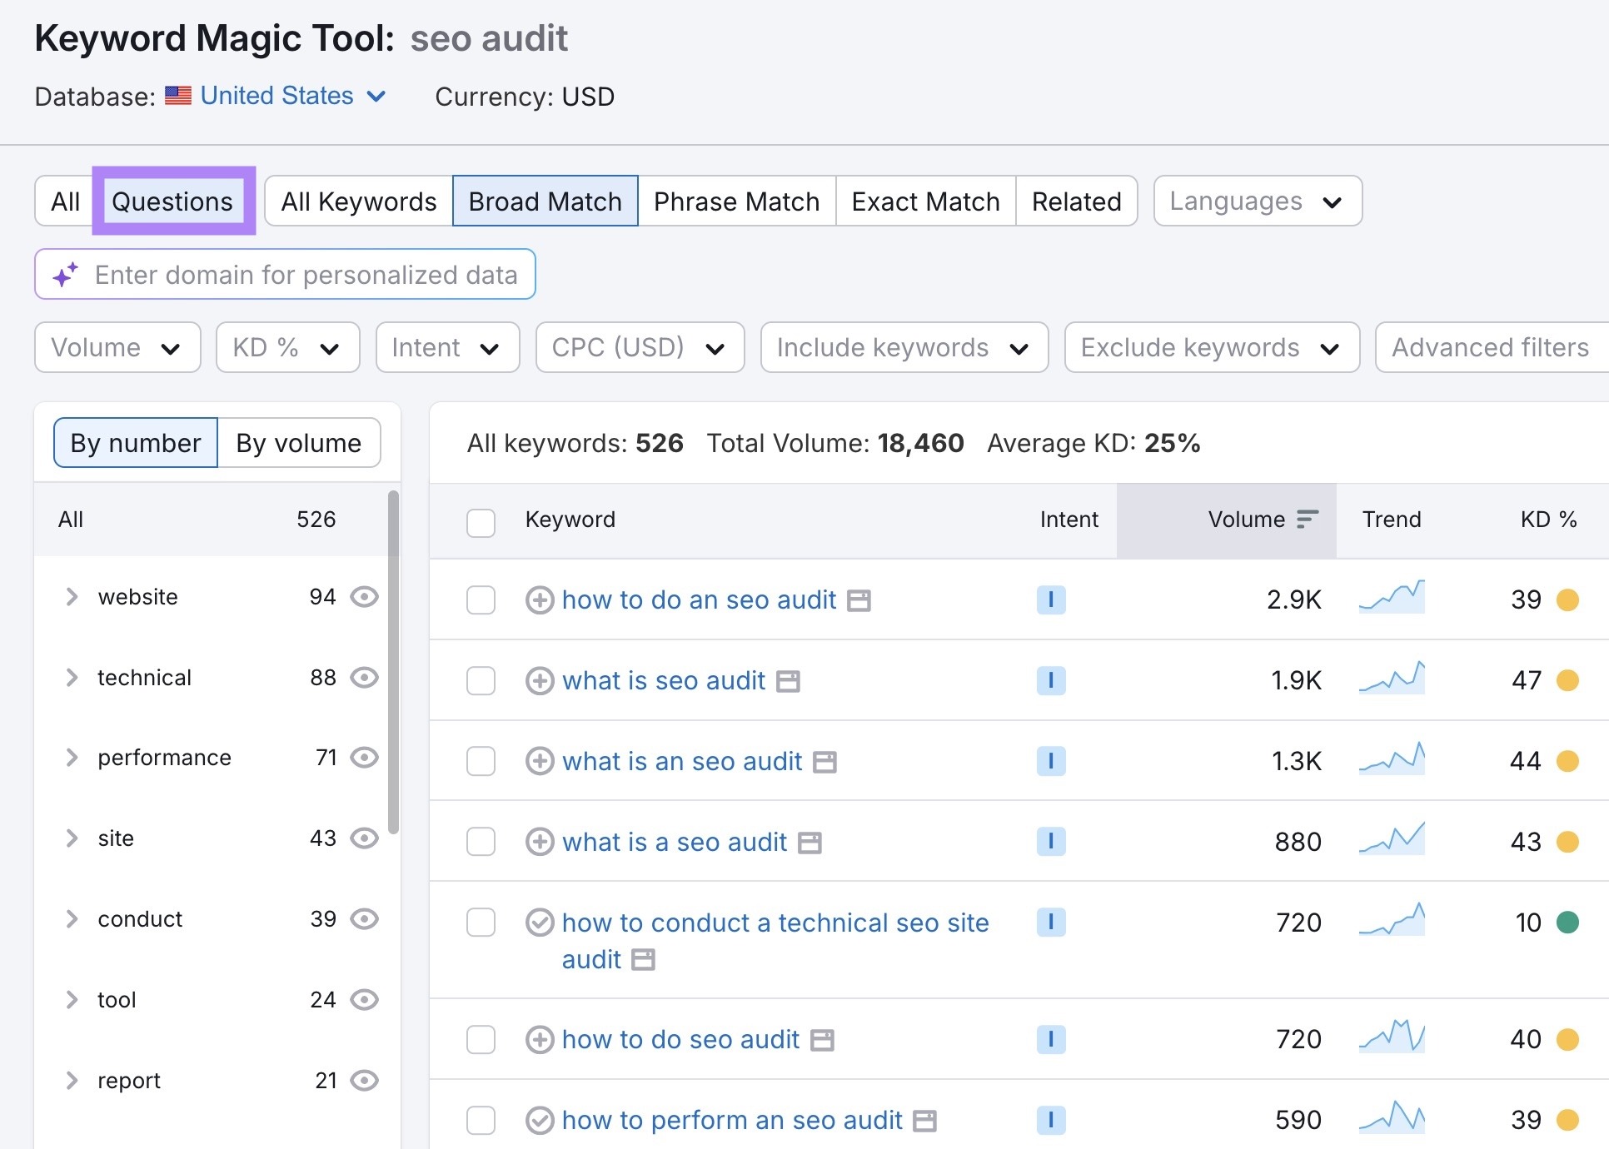Switch to the Questions tab
The width and height of the screenshot is (1609, 1149).
coord(172,201)
